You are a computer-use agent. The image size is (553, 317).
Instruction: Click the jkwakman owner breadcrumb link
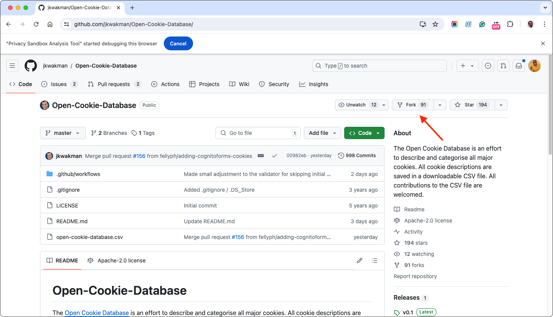point(55,66)
